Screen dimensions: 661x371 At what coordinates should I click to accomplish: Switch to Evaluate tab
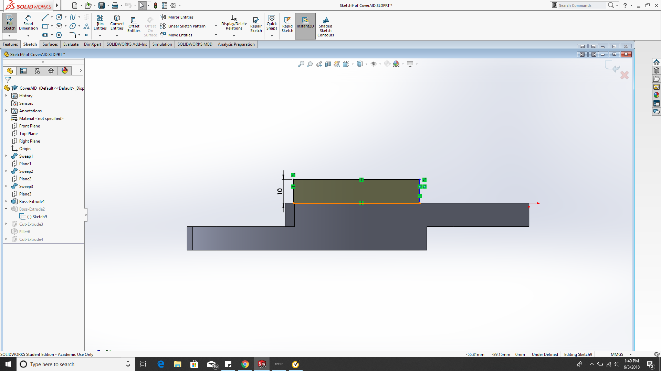point(71,44)
